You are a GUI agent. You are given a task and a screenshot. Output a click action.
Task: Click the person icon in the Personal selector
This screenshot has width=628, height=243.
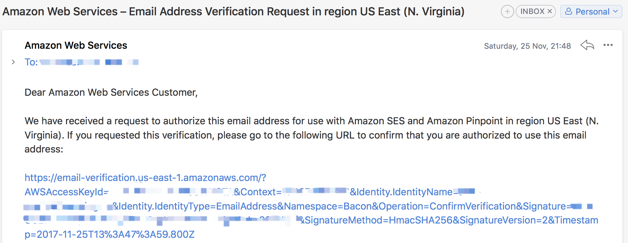pyautogui.click(x=569, y=11)
